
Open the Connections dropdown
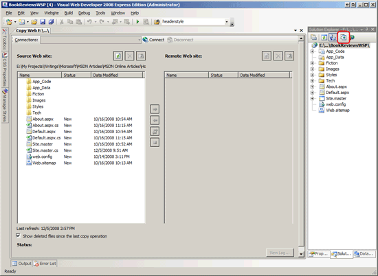(140, 40)
